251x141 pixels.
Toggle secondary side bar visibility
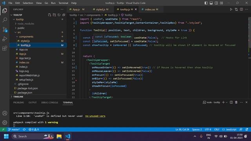pos(216,3)
